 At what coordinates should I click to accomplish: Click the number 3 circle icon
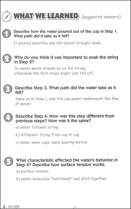click(x=8, y=89)
